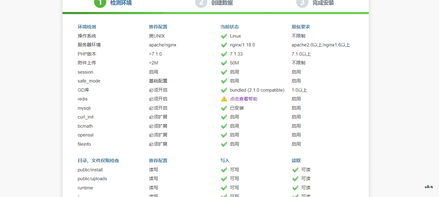
Task: Click the apache/nginx recommended value
Action: pos(163,45)
